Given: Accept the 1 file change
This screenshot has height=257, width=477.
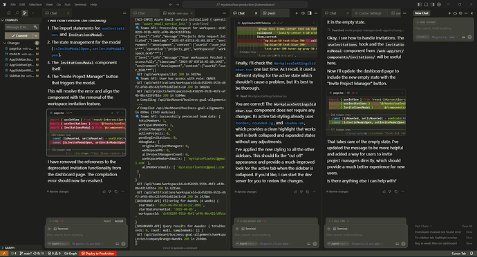Looking at the screenshot, I should (119, 221).
